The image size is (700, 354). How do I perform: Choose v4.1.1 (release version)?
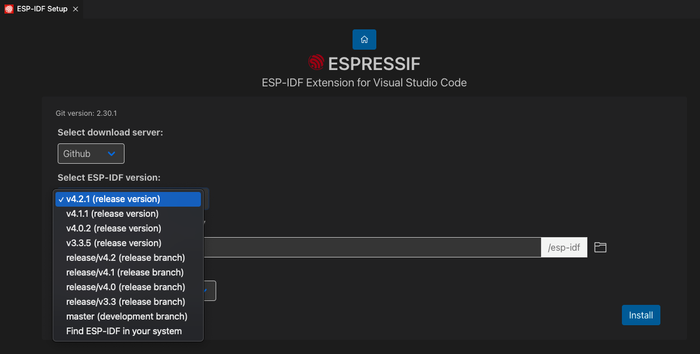(x=128, y=214)
